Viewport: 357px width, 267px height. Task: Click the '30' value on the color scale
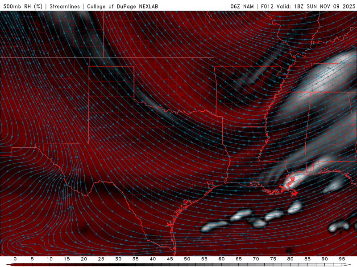[x=118, y=259]
